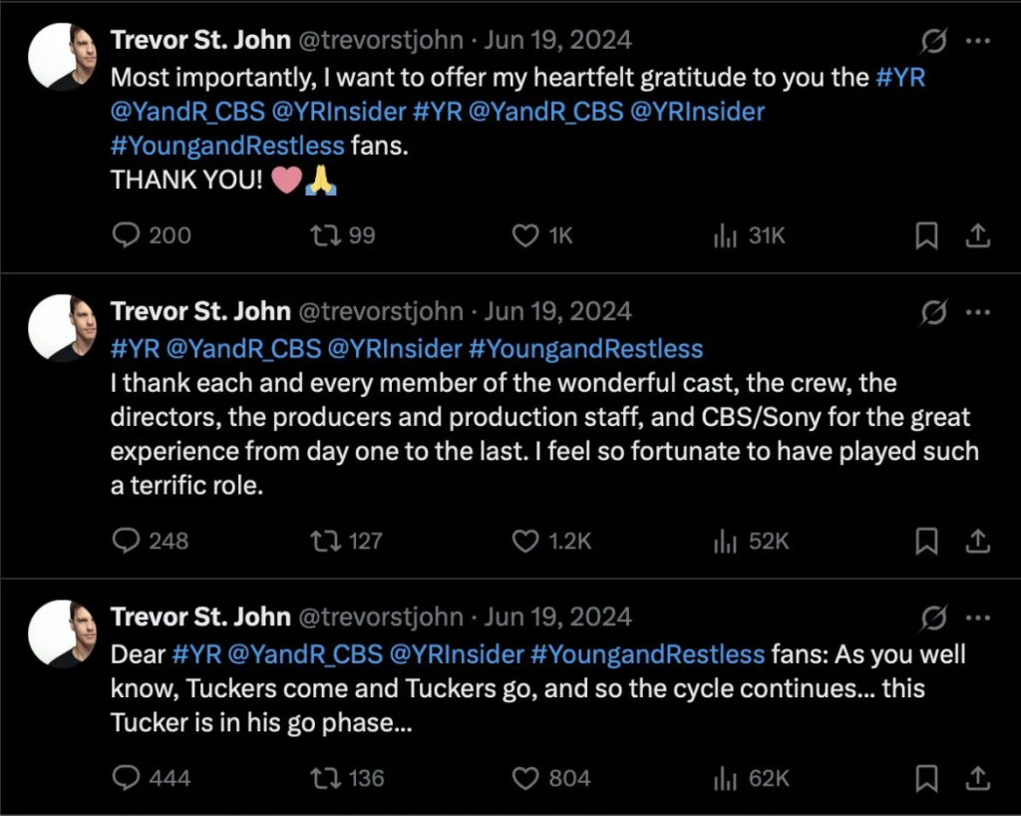
Task: Repost the cast and crew tweet
Action: [325, 541]
